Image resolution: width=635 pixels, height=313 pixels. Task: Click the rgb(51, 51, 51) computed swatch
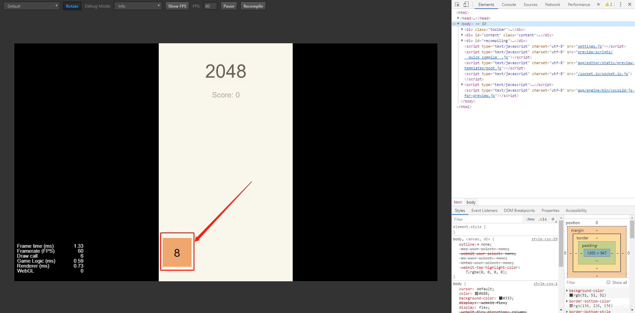coord(571,295)
